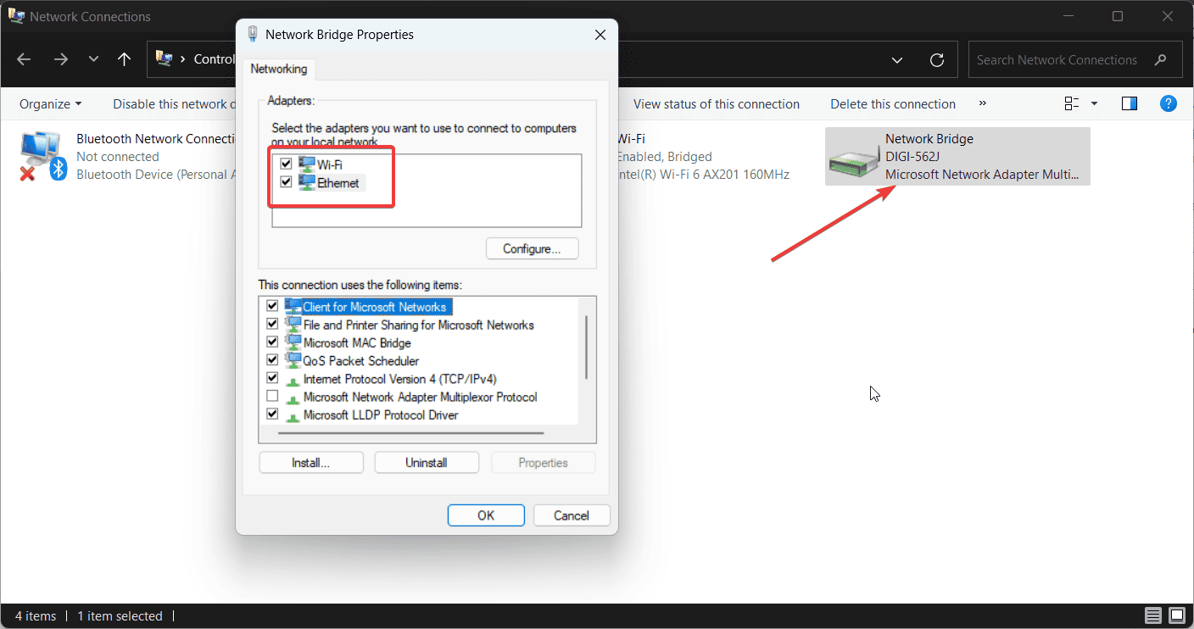Click the items list vertical scrollbar

tap(586, 346)
